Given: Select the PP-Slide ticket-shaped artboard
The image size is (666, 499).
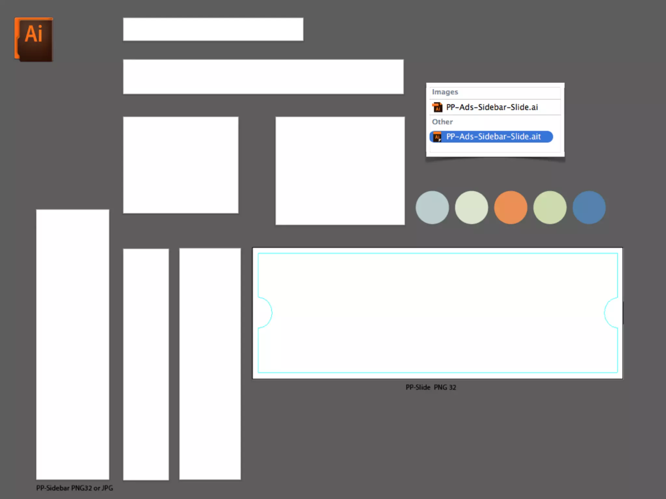Looking at the screenshot, I should pyautogui.click(x=437, y=313).
